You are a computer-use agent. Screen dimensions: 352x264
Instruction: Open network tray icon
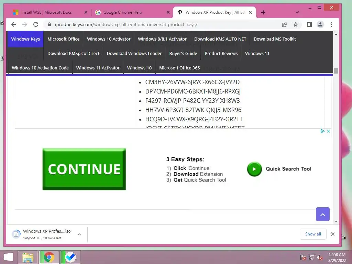coord(311,257)
